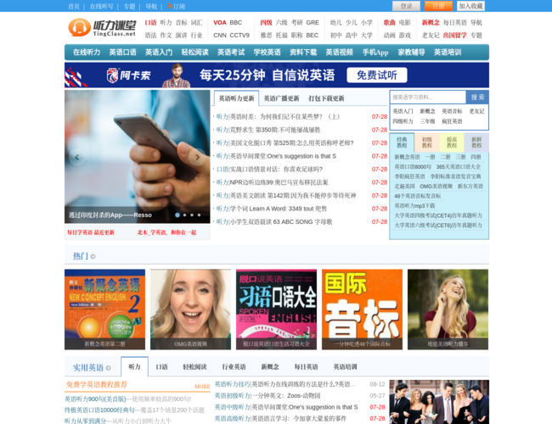Click the TingClass headphone logo
552x424 pixels.
point(102,28)
